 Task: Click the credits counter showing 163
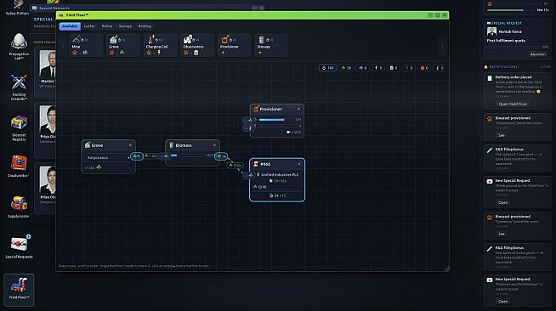[x=327, y=68]
